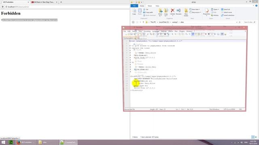Click Invert selection in Explorer ribbon
Viewport: 259px width, 145px height.
(x=228, y=15)
